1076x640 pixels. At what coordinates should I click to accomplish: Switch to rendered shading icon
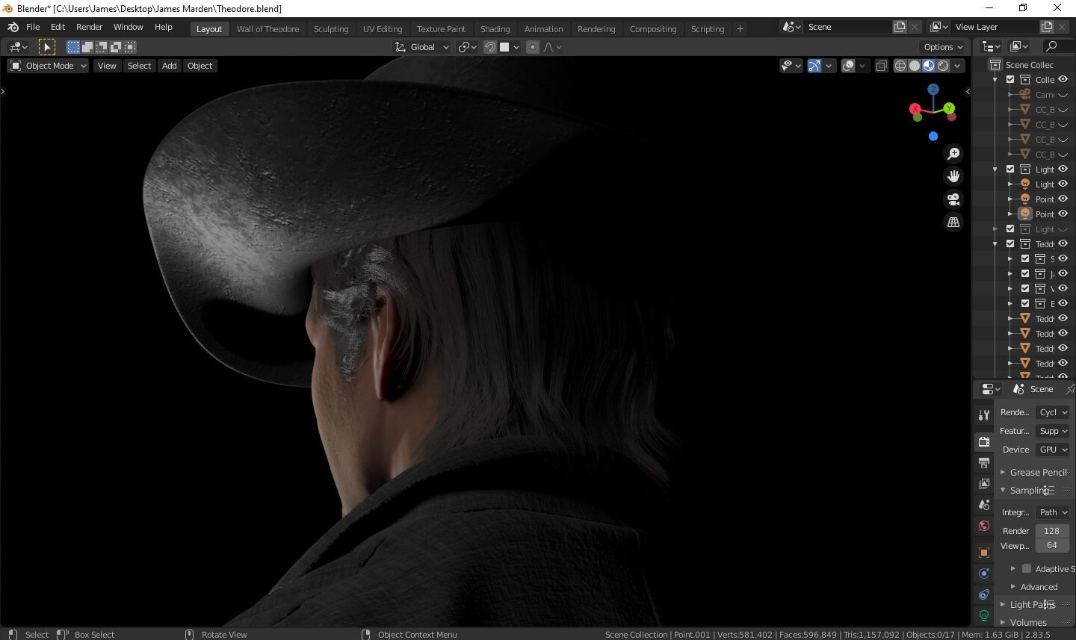coord(943,66)
